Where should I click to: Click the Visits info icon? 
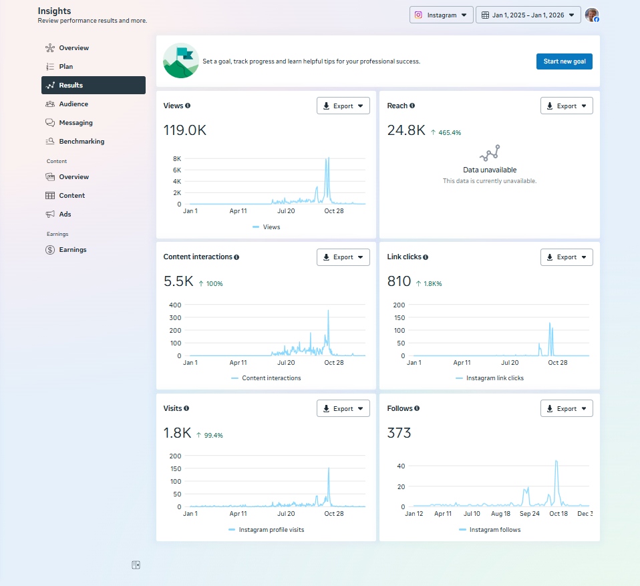186,408
